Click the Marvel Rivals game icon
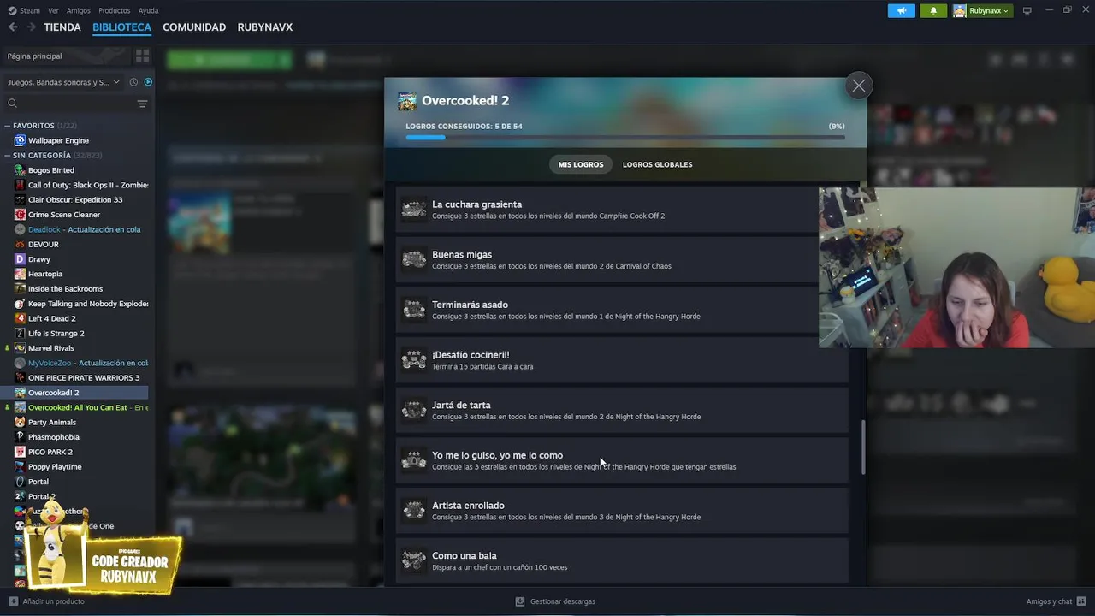 coord(20,348)
